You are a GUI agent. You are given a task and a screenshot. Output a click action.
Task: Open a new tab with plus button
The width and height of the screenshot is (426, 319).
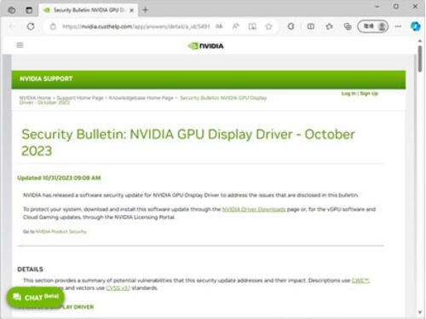(146, 10)
